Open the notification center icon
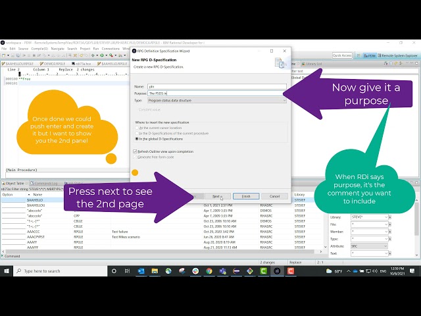Image resolution: width=421 pixels, height=316 pixels. (412, 271)
